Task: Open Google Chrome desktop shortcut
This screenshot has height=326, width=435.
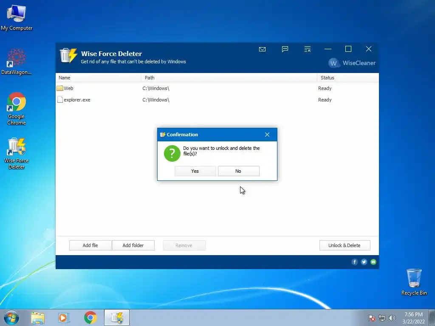Action: click(x=17, y=109)
